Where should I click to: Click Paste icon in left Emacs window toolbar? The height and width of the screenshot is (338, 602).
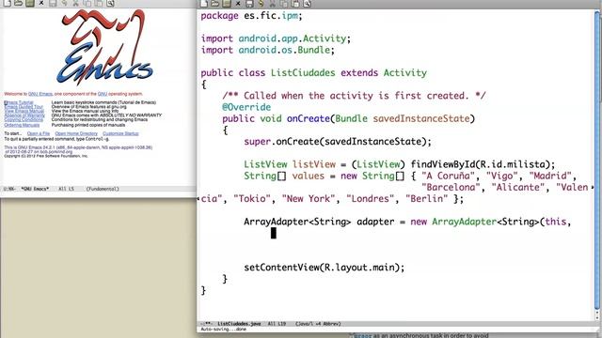coord(99,3)
